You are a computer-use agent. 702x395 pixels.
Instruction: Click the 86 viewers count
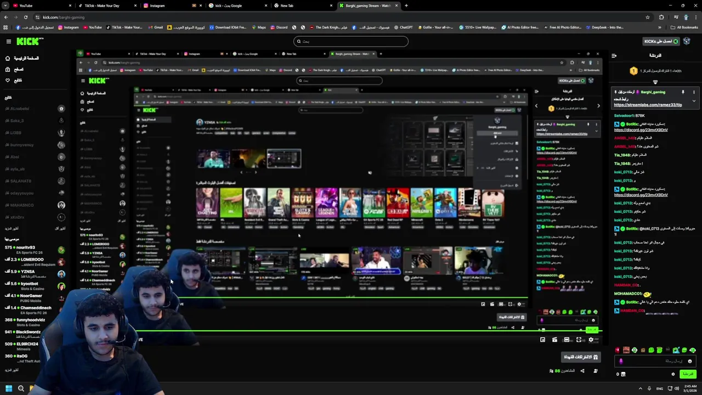(561, 371)
